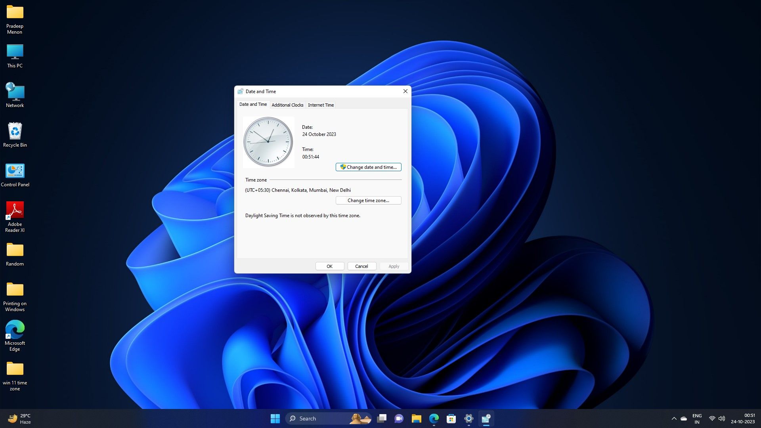Click Cancel in the dialog
This screenshot has height=428, width=761.
pos(361,266)
